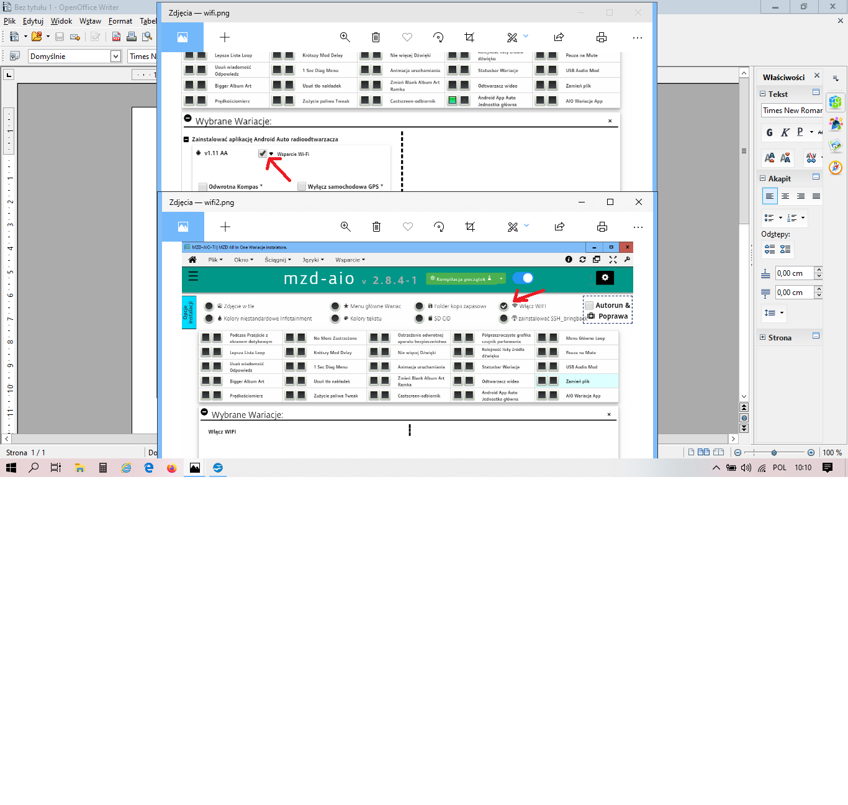
Task: Collapse the Akapit section in the sidebar
Action: pos(762,178)
